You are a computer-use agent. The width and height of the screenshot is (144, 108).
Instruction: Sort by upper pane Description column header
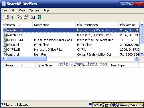(x=54, y=25)
